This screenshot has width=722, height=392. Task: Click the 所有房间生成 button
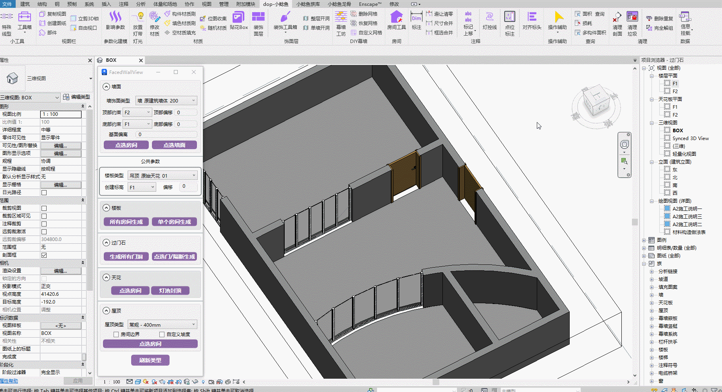126,222
